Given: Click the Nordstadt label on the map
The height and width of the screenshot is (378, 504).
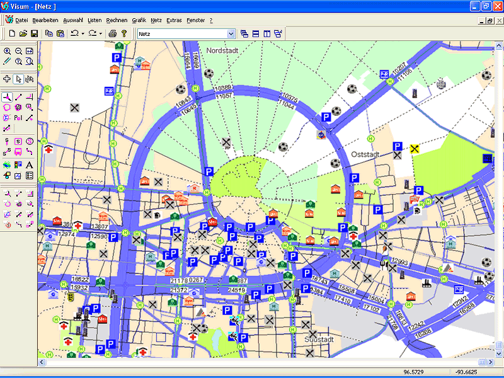Looking at the screenshot, I should click(x=222, y=50).
